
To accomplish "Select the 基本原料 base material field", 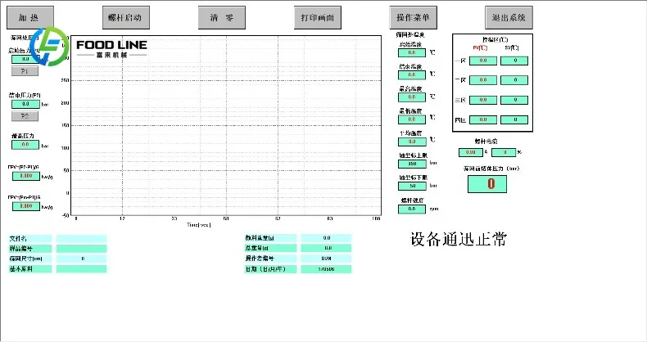I will click(x=81, y=268).
